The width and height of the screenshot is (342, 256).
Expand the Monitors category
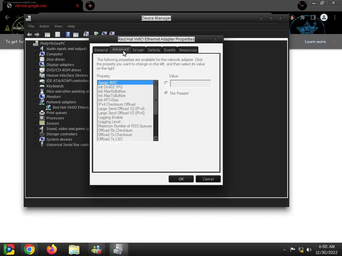click(36, 97)
